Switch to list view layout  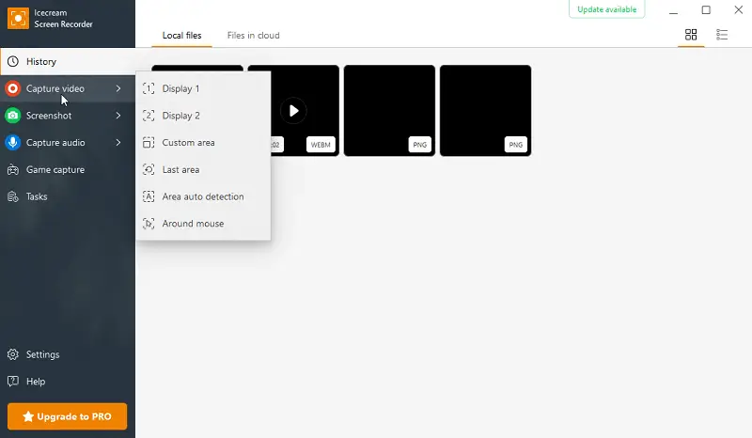coord(722,35)
